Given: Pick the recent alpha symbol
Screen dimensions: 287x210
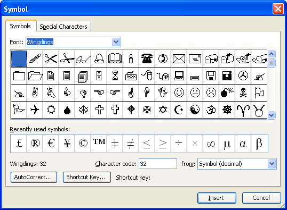Looking at the screenshot, I should (243, 144).
